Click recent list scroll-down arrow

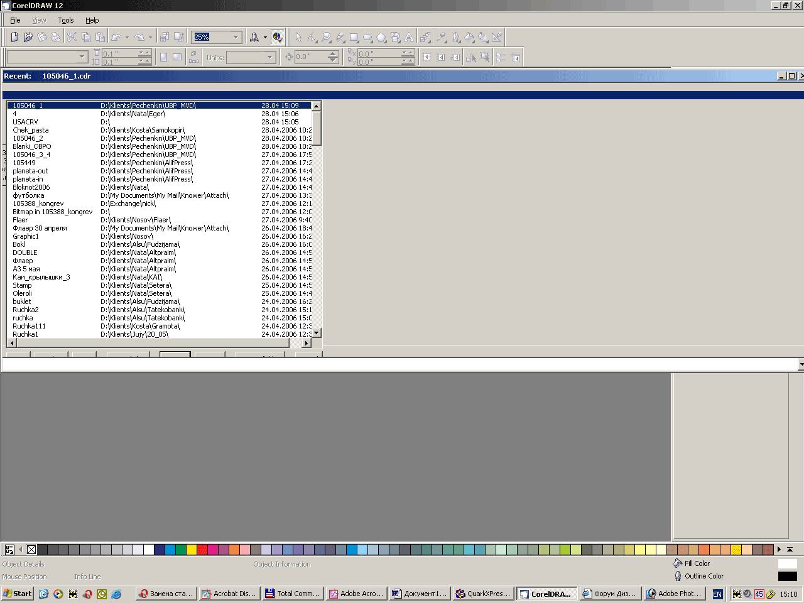317,333
